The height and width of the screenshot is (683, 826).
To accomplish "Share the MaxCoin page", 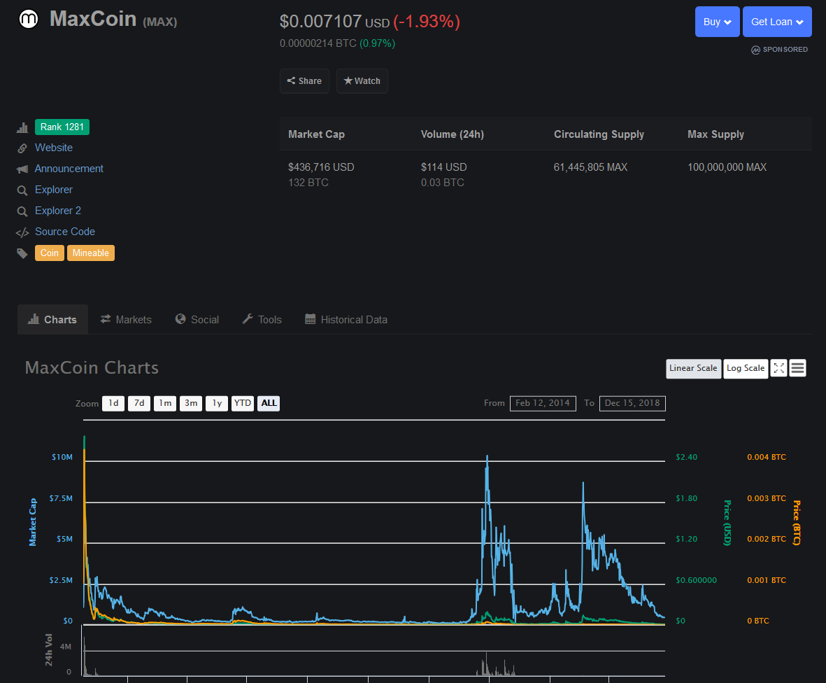I will pos(304,80).
